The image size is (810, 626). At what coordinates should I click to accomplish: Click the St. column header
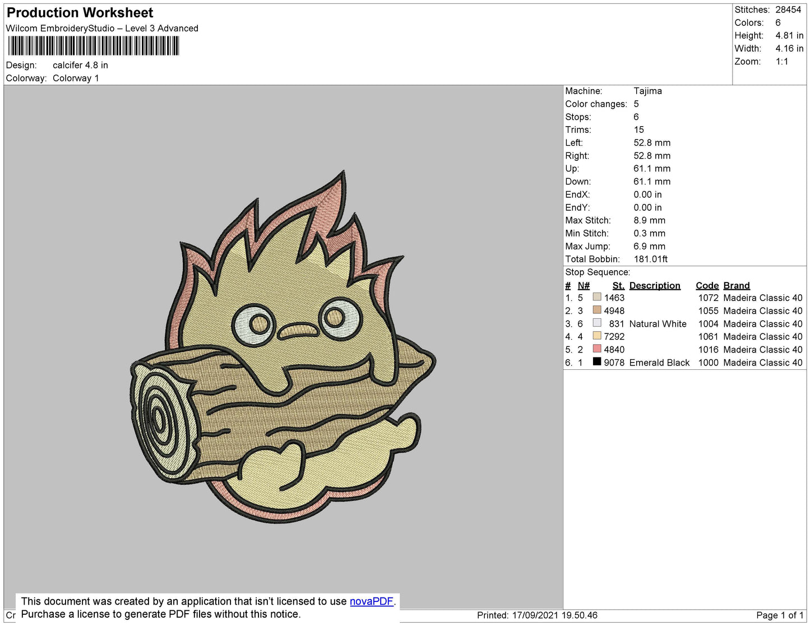pos(618,285)
